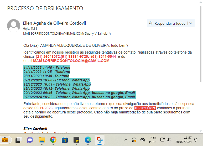
Task: Click the Responder a todos button
Action: 167,23
